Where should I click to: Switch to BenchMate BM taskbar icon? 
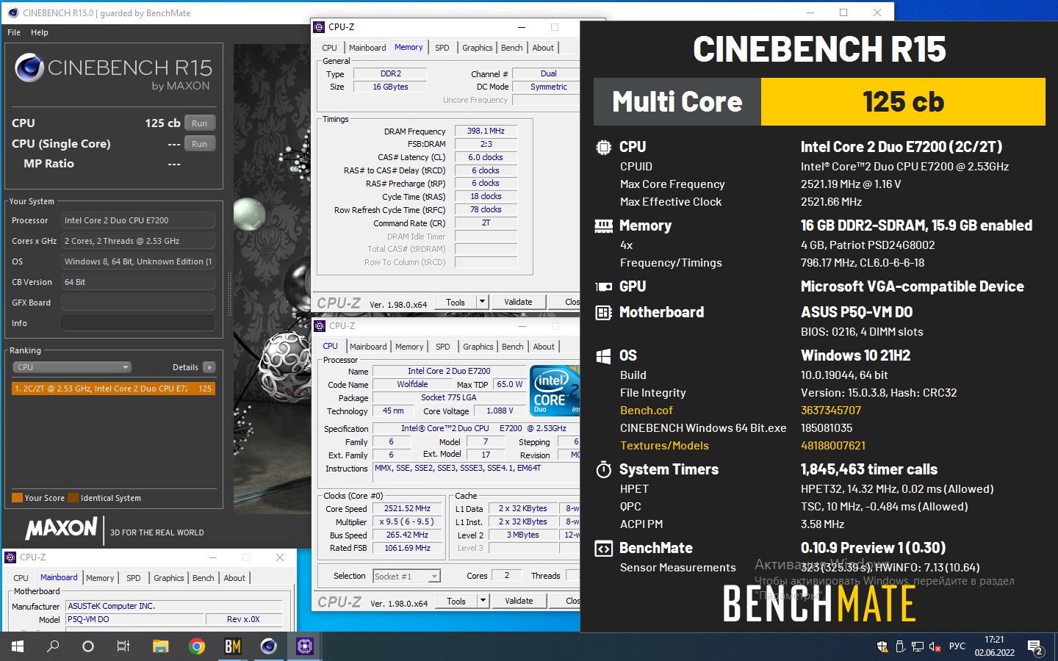click(233, 646)
